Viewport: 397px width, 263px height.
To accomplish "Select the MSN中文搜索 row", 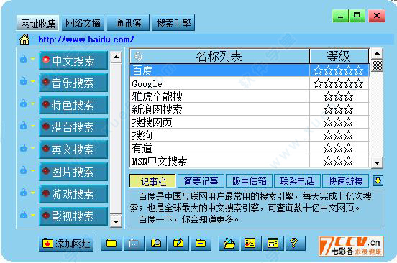I will [250, 161].
